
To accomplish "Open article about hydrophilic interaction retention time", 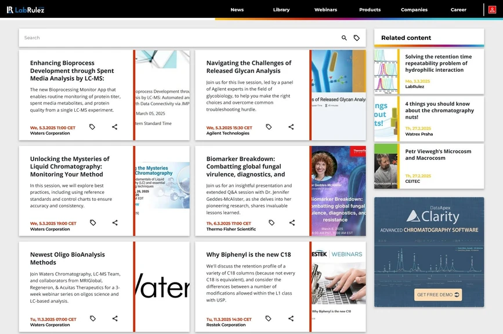I will coord(438,63).
